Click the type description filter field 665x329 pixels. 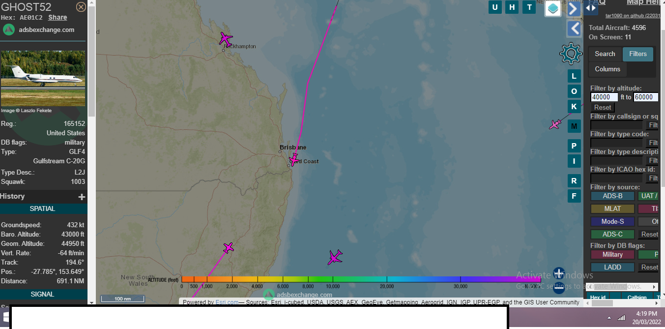616,160
